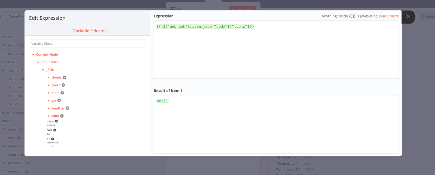Collapse the Current Node tree
This screenshot has height=175, width=435.
click(x=33, y=55)
